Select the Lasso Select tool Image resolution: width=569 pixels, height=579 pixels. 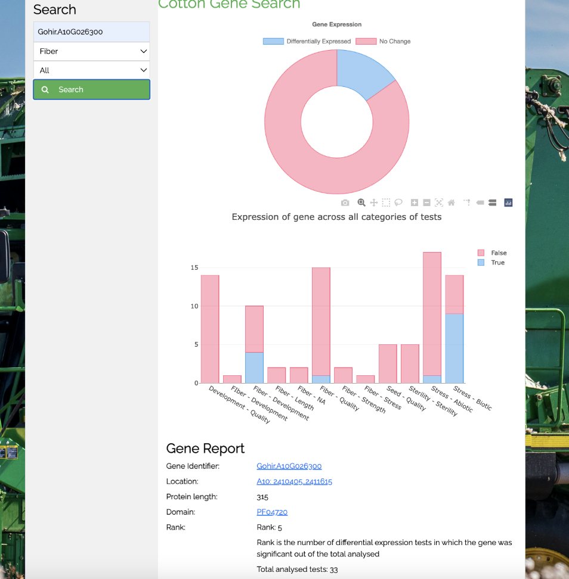click(x=398, y=203)
